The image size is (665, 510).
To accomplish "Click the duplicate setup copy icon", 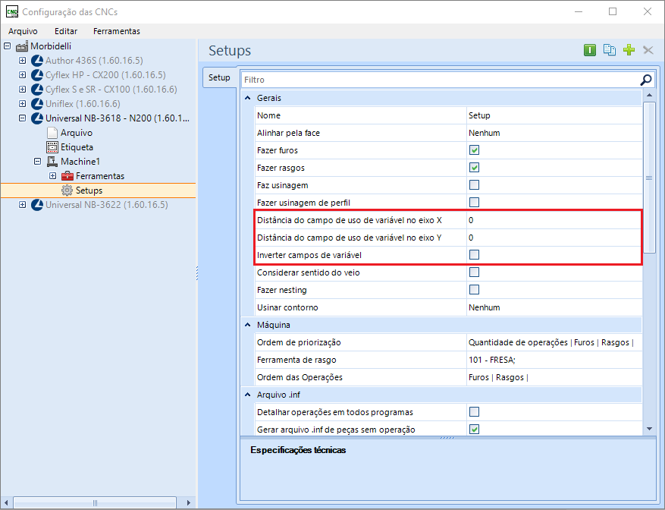I will pyautogui.click(x=610, y=50).
